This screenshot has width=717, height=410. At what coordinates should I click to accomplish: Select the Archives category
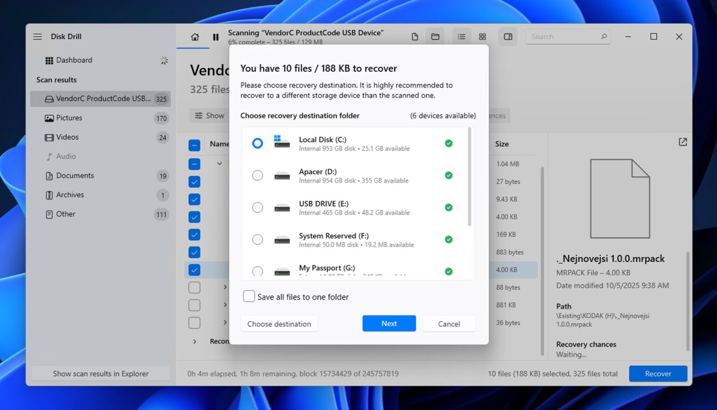point(70,195)
